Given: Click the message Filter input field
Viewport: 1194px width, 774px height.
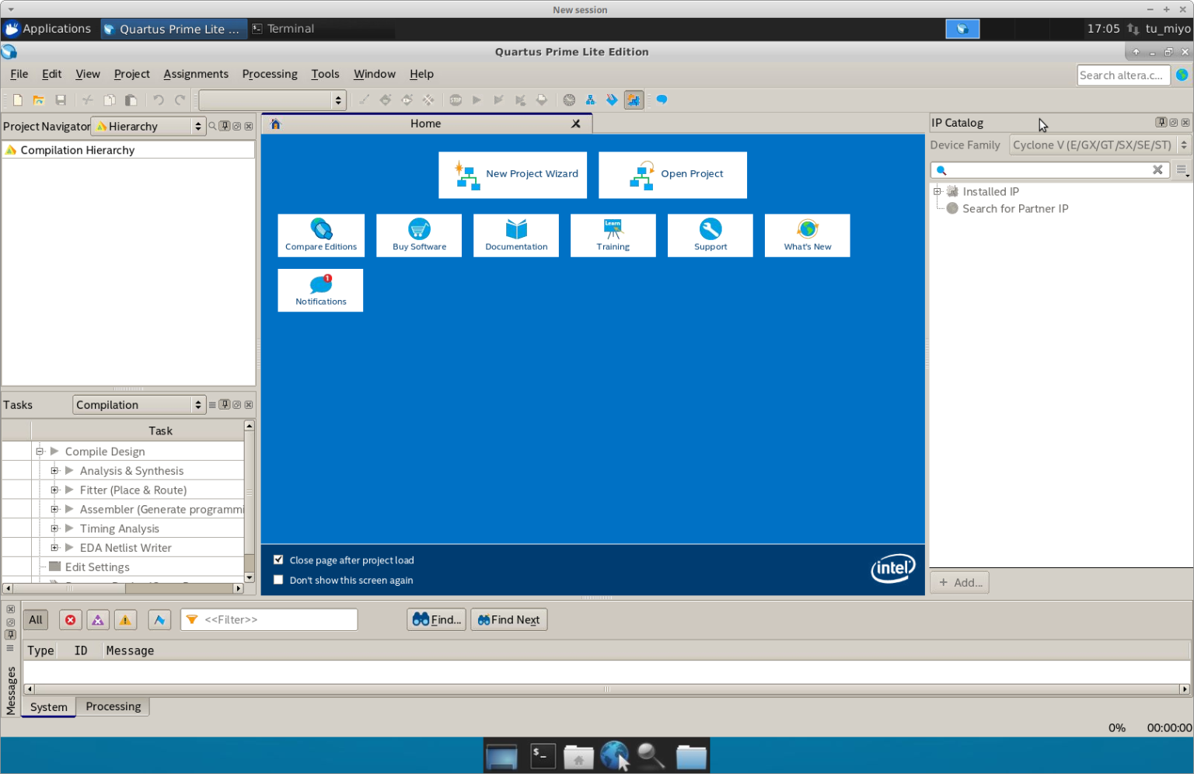Looking at the screenshot, I should tap(277, 620).
